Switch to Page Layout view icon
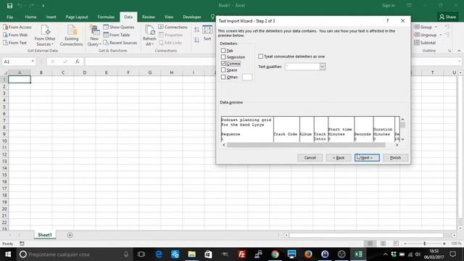The height and width of the screenshot is (261, 464). click(383, 244)
